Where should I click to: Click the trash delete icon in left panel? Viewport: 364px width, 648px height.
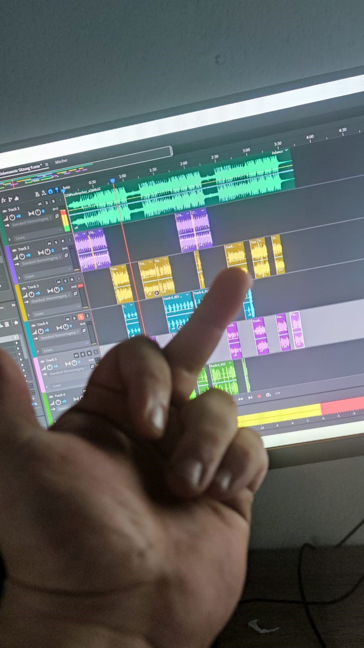click(7, 324)
